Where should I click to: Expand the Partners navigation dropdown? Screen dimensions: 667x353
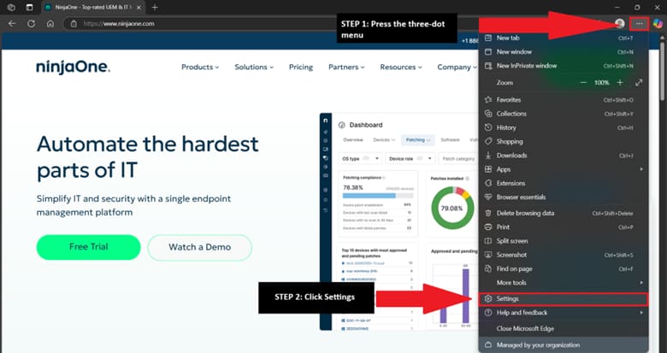346,68
